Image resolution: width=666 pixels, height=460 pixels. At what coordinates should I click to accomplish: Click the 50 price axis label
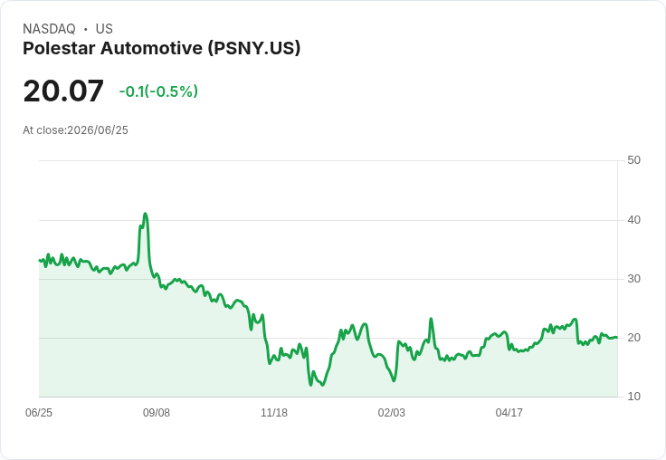[633, 160]
